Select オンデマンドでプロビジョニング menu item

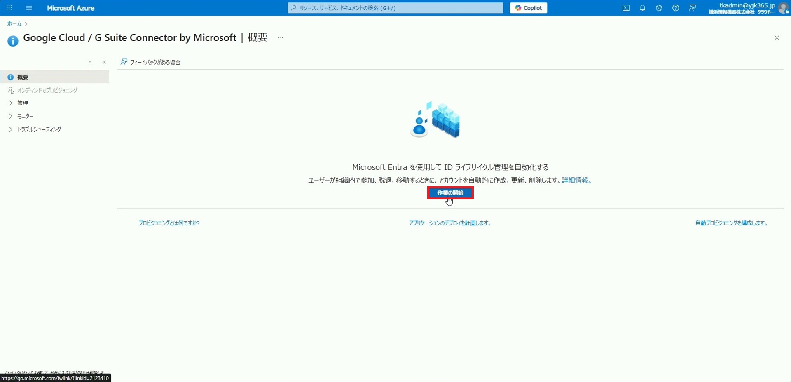[x=47, y=90]
